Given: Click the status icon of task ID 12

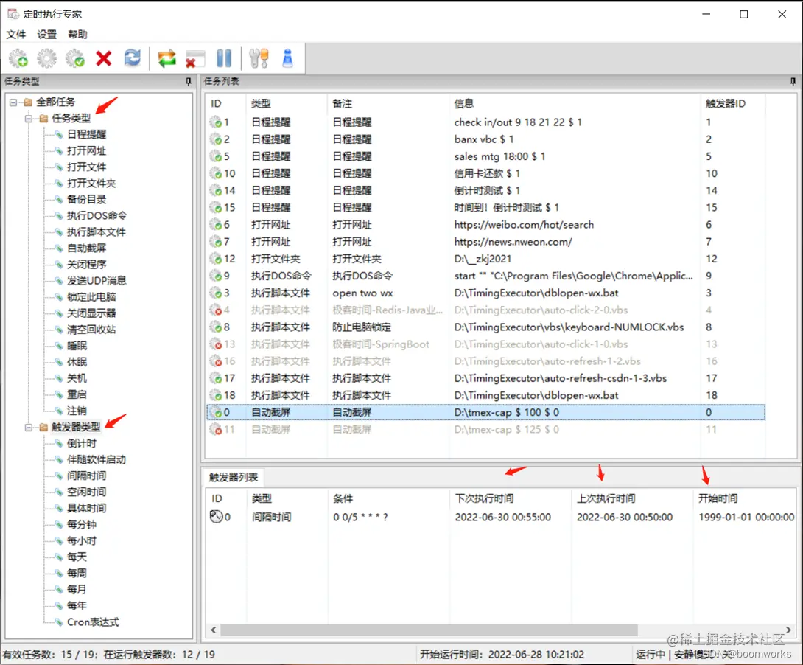Looking at the screenshot, I should pos(216,260).
